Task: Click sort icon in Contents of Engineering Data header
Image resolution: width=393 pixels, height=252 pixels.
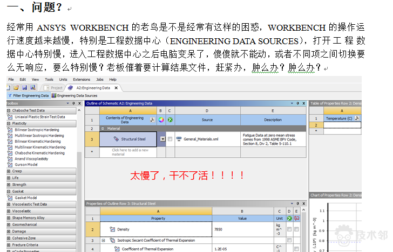Action: (152, 120)
